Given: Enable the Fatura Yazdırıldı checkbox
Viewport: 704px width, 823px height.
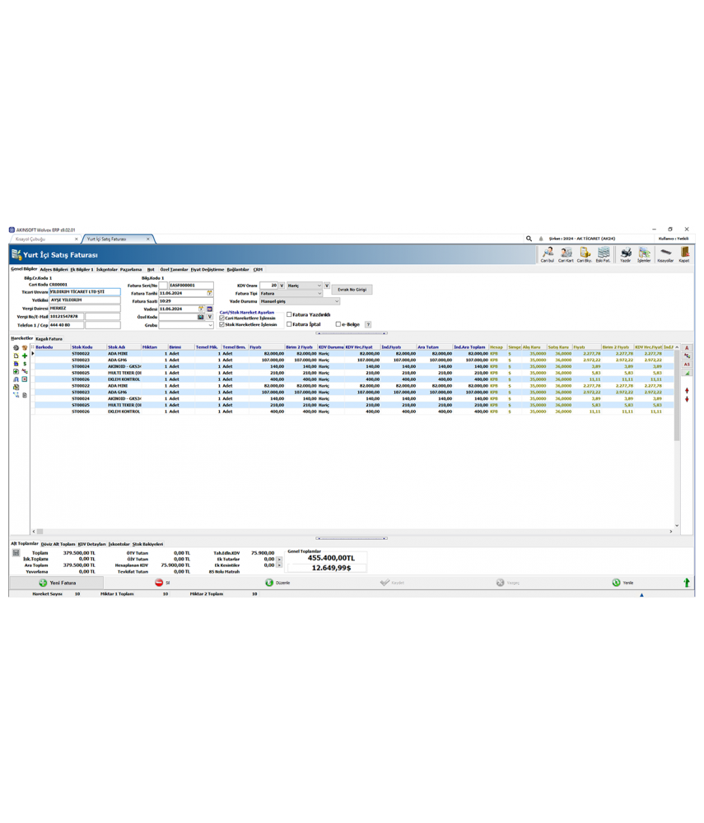Looking at the screenshot, I should (x=290, y=314).
